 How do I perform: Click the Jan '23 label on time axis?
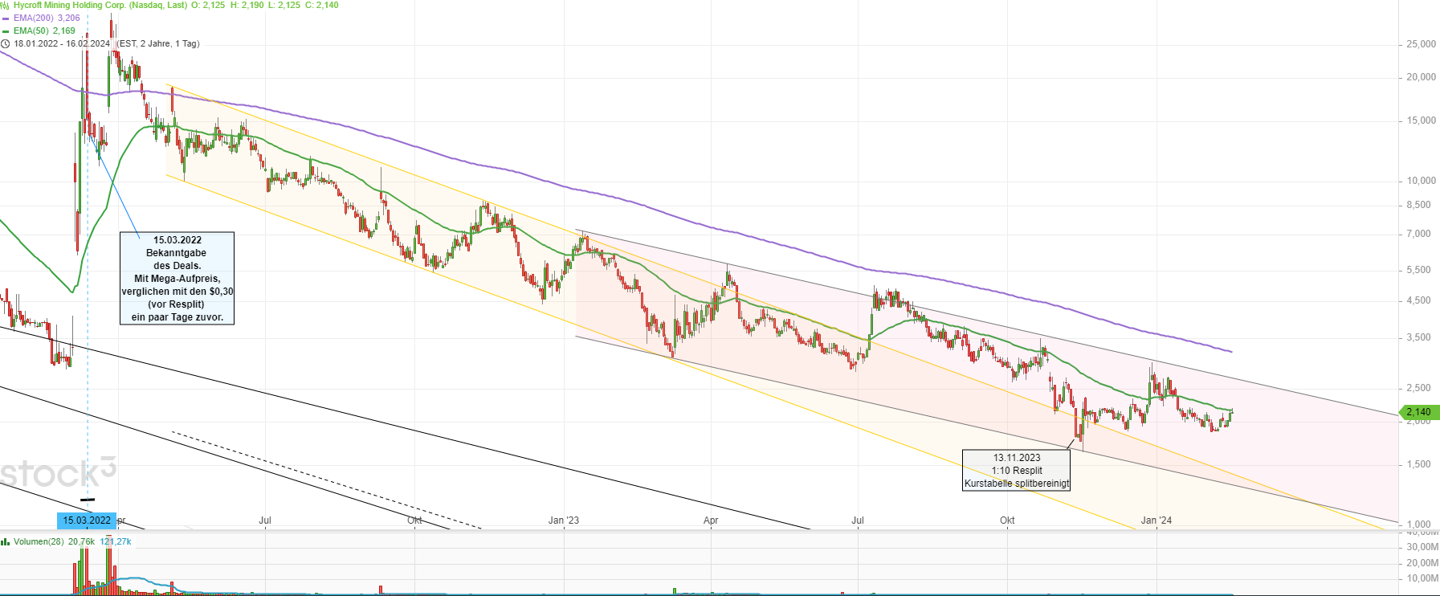[563, 520]
